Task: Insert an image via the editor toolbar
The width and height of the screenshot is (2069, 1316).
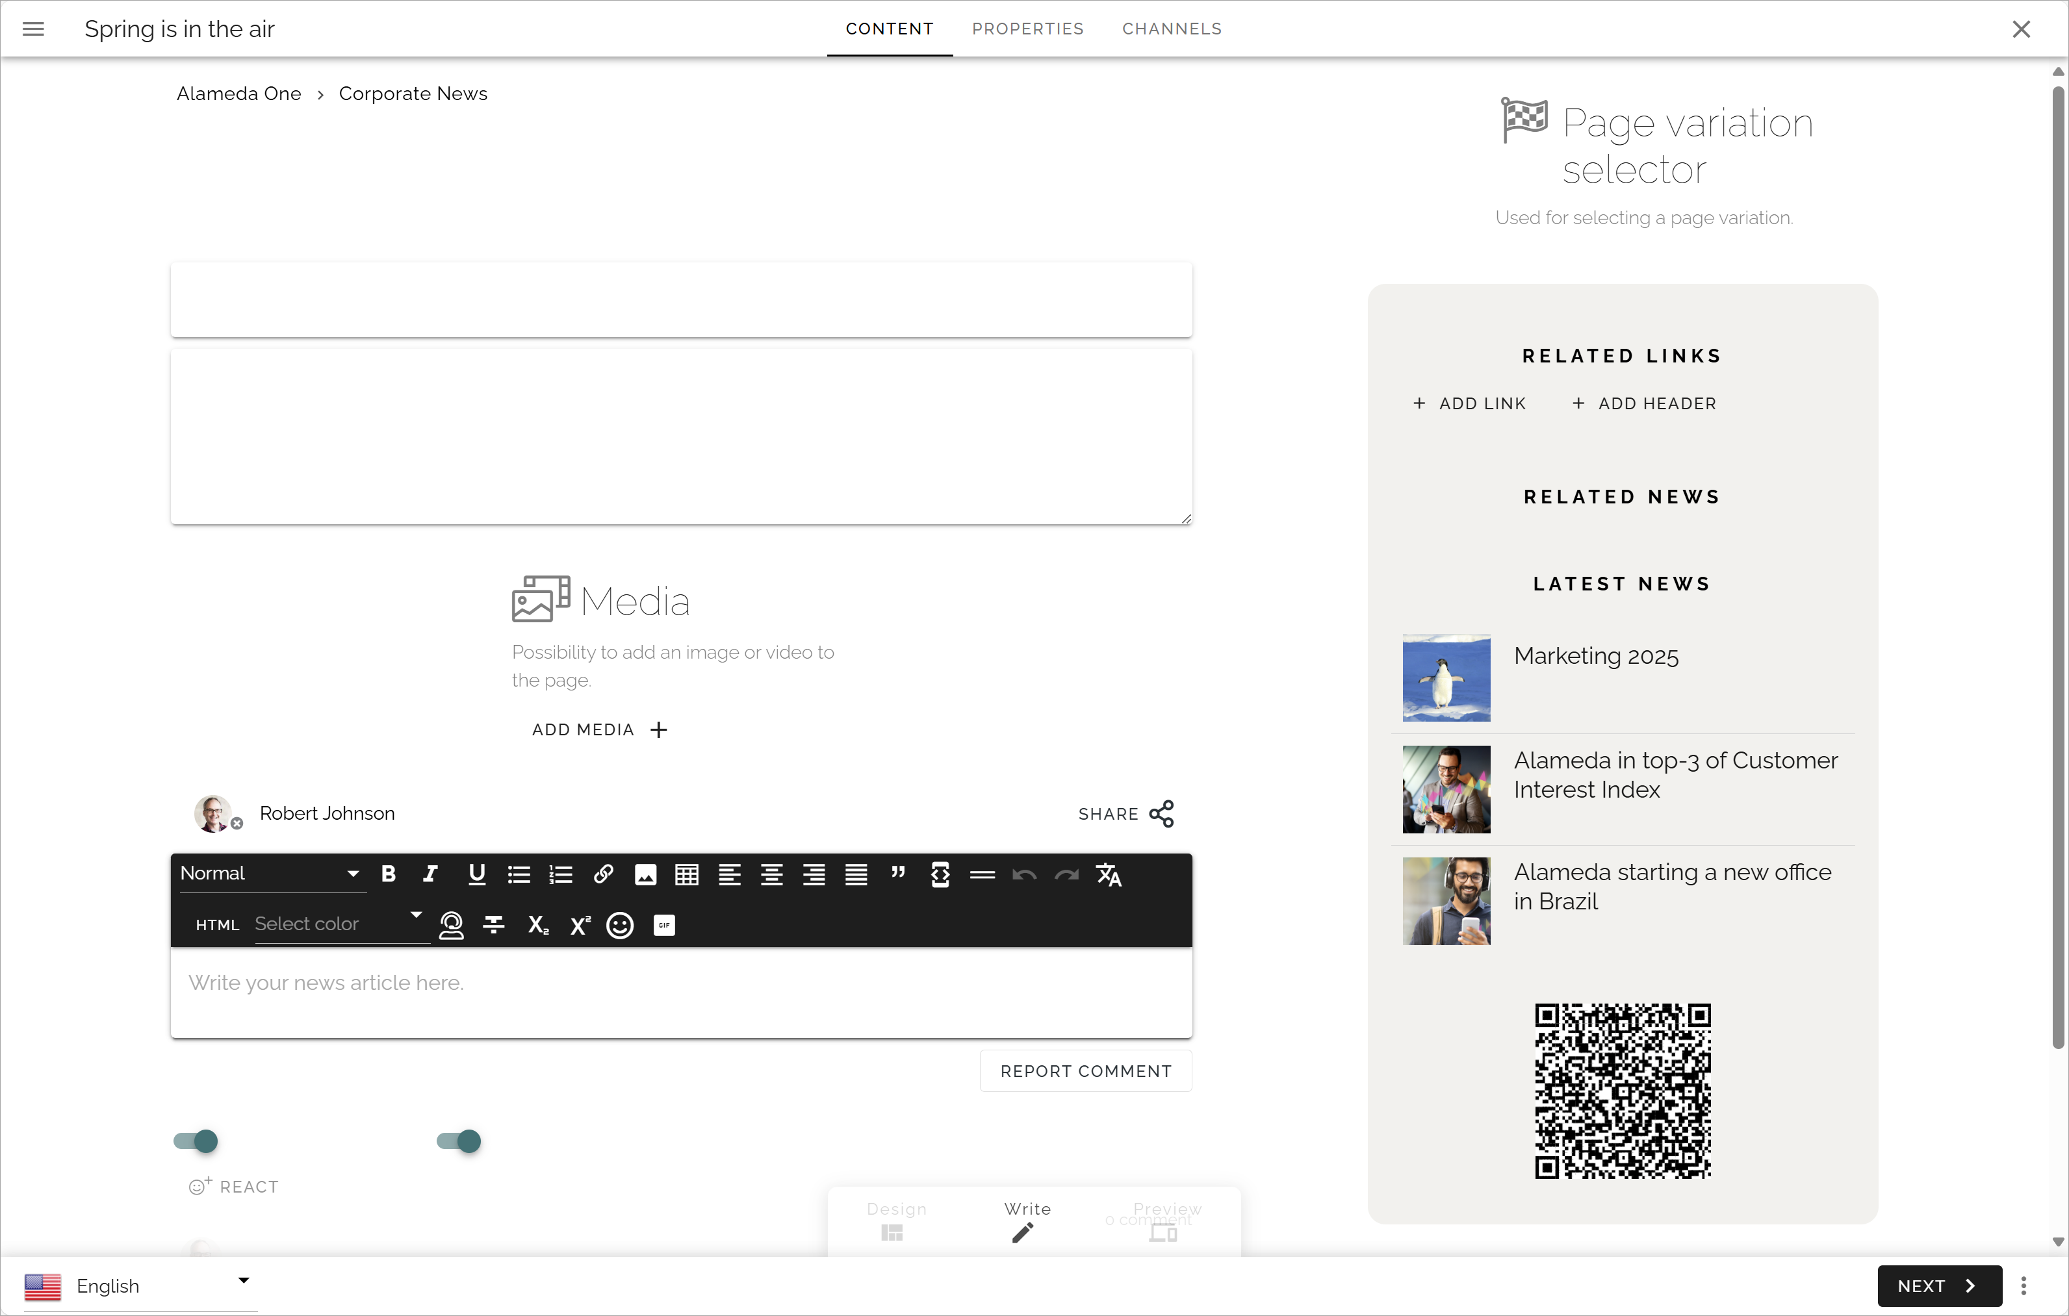Action: 645,874
